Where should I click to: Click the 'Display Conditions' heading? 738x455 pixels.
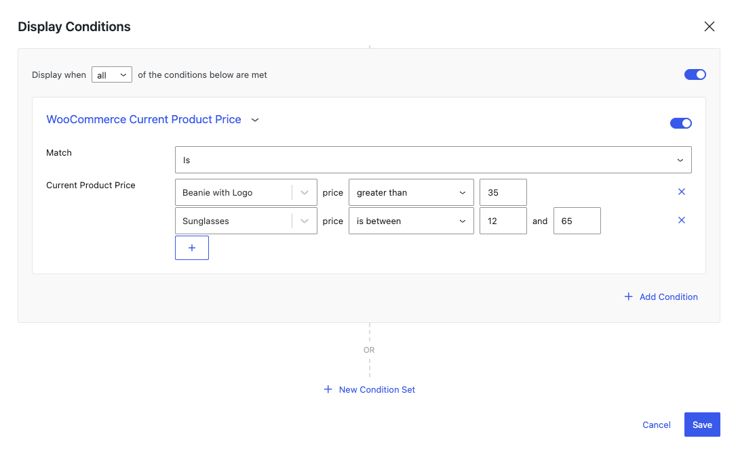pos(74,27)
